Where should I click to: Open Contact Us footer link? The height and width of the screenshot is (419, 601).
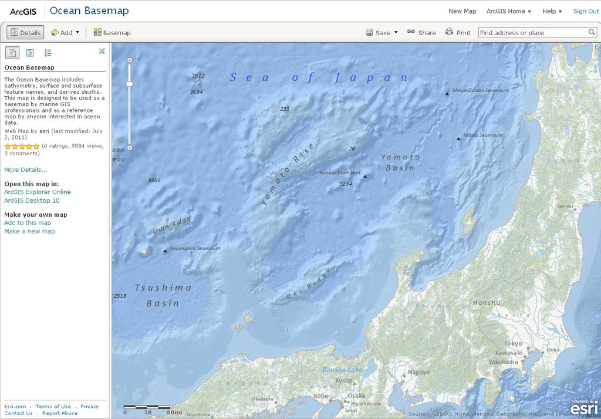coord(18,413)
